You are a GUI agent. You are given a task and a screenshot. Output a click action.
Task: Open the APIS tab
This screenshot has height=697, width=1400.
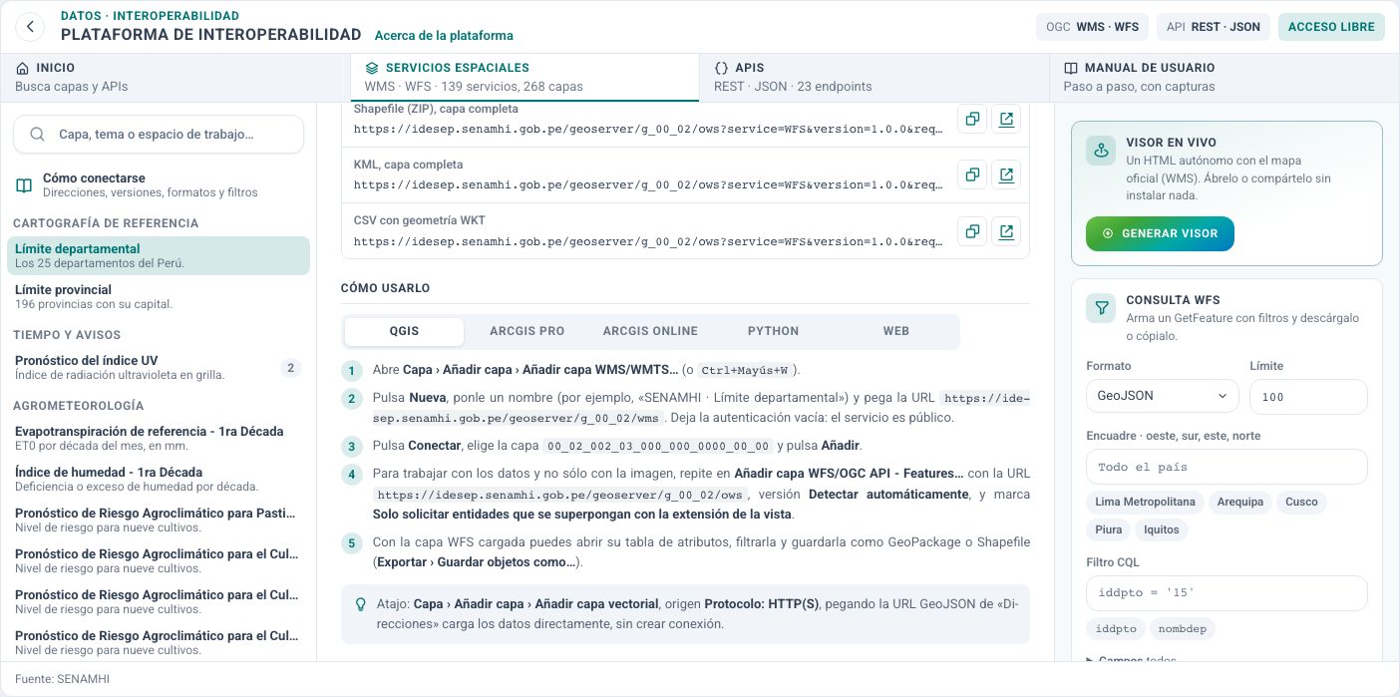coord(875,78)
